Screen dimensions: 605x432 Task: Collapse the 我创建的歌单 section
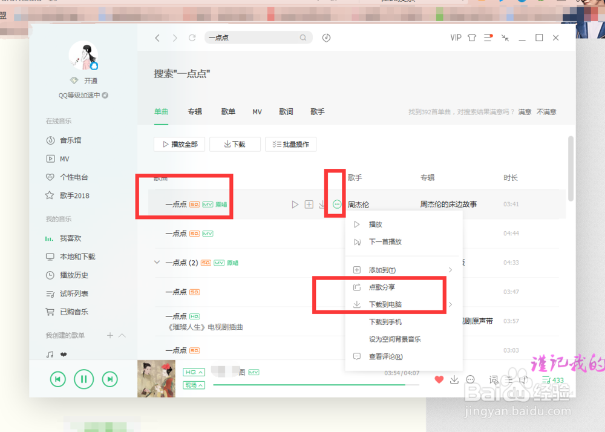122,335
